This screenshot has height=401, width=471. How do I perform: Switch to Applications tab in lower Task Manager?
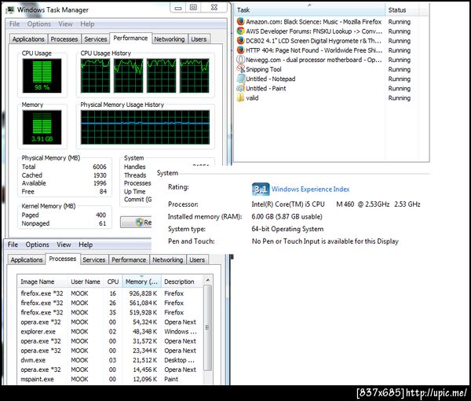tap(27, 259)
